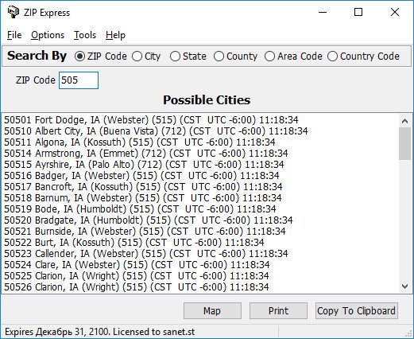Click the list scrollbar down arrow
Viewport: 414px width, 339px height.
tap(404, 286)
